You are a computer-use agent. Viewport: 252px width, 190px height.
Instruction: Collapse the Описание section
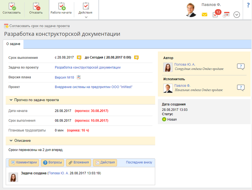11,141
